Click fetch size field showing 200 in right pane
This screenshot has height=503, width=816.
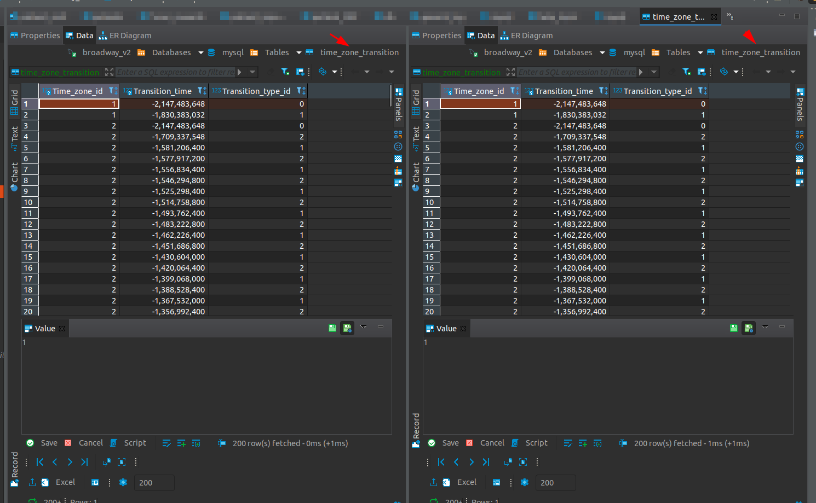click(x=556, y=483)
